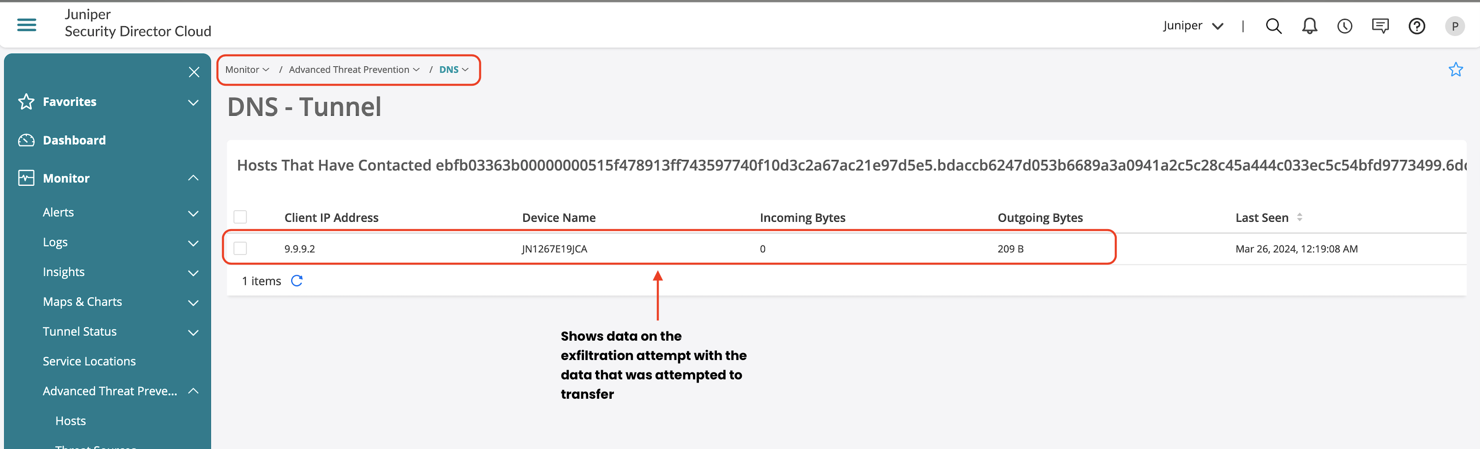Go to Hosts under Advanced Threat Prevention
Image resolution: width=1480 pixels, height=449 pixels.
tap(71, 420)
